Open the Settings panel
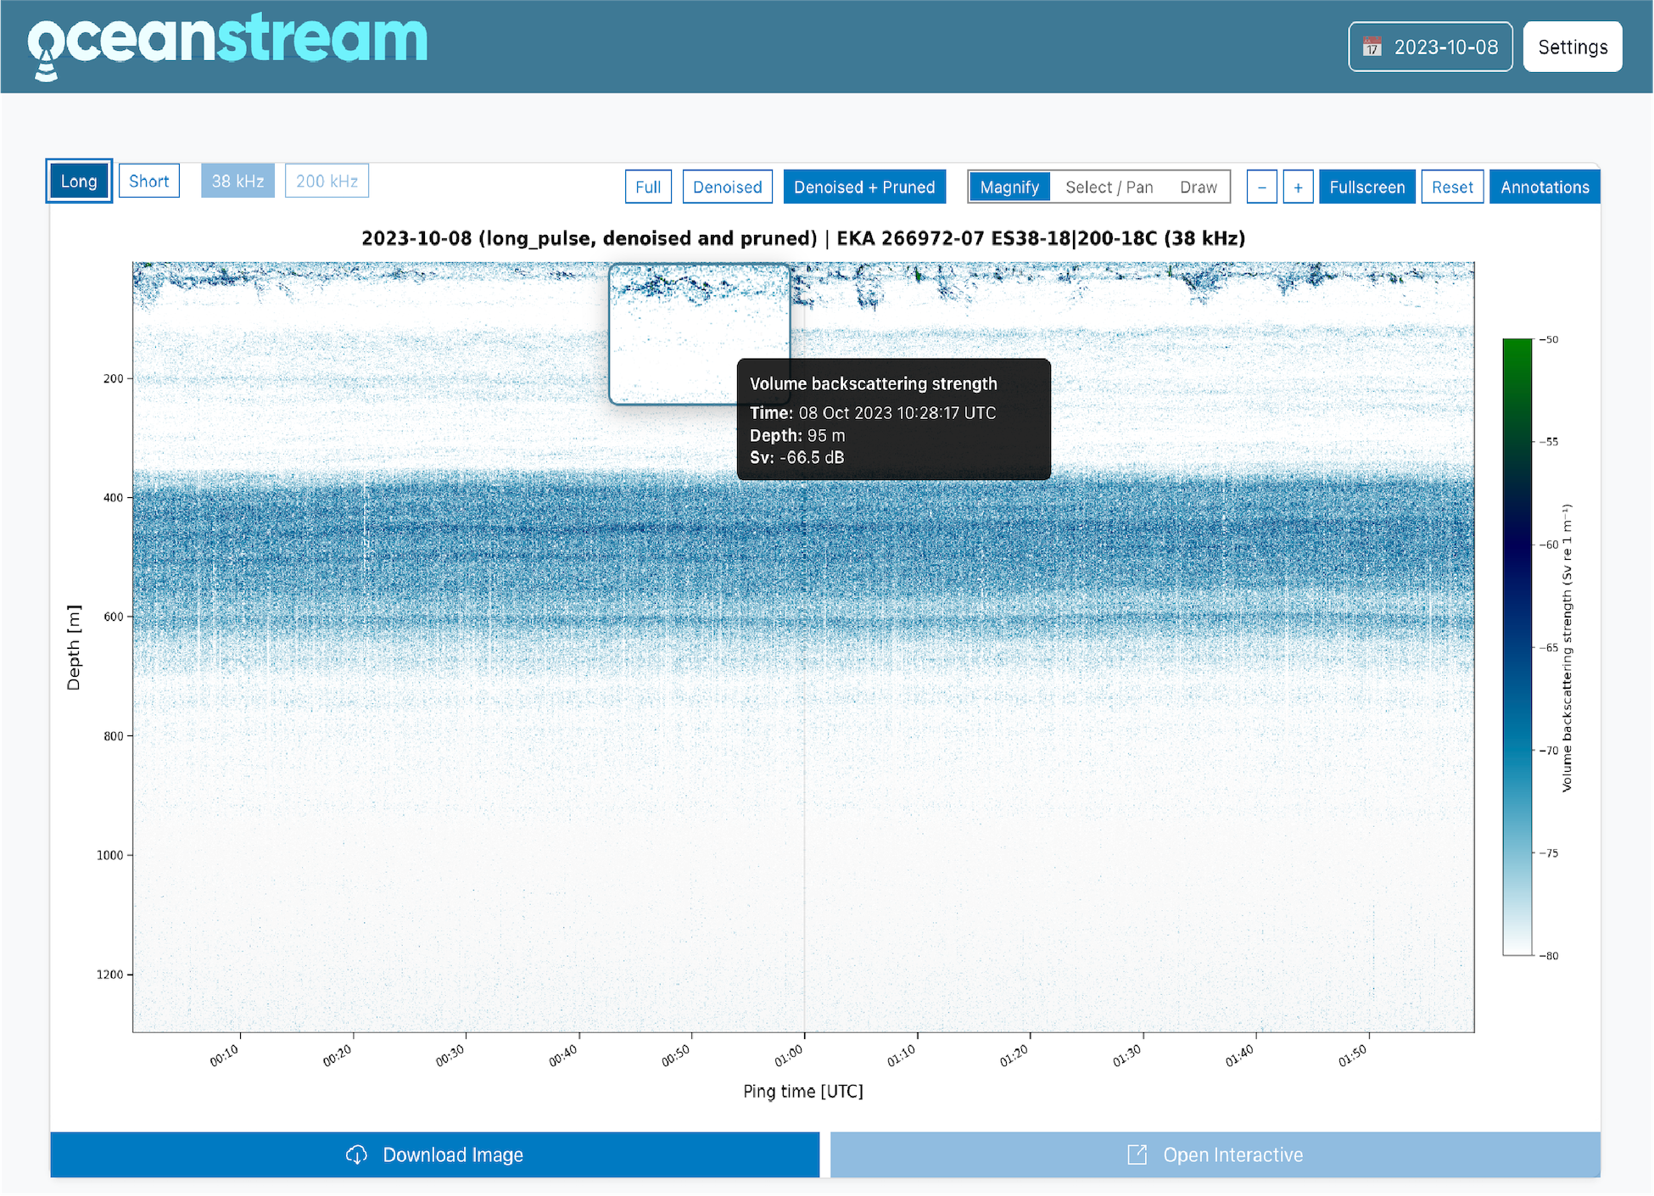 (1573, 47)
